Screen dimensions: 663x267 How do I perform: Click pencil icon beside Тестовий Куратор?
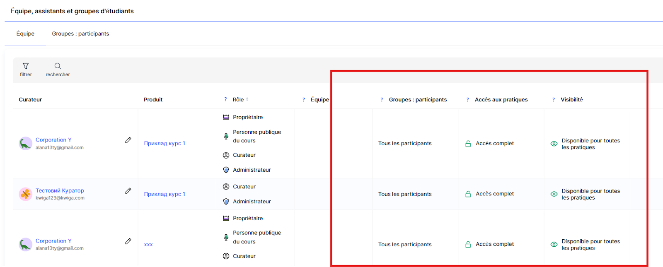point(128,191)
